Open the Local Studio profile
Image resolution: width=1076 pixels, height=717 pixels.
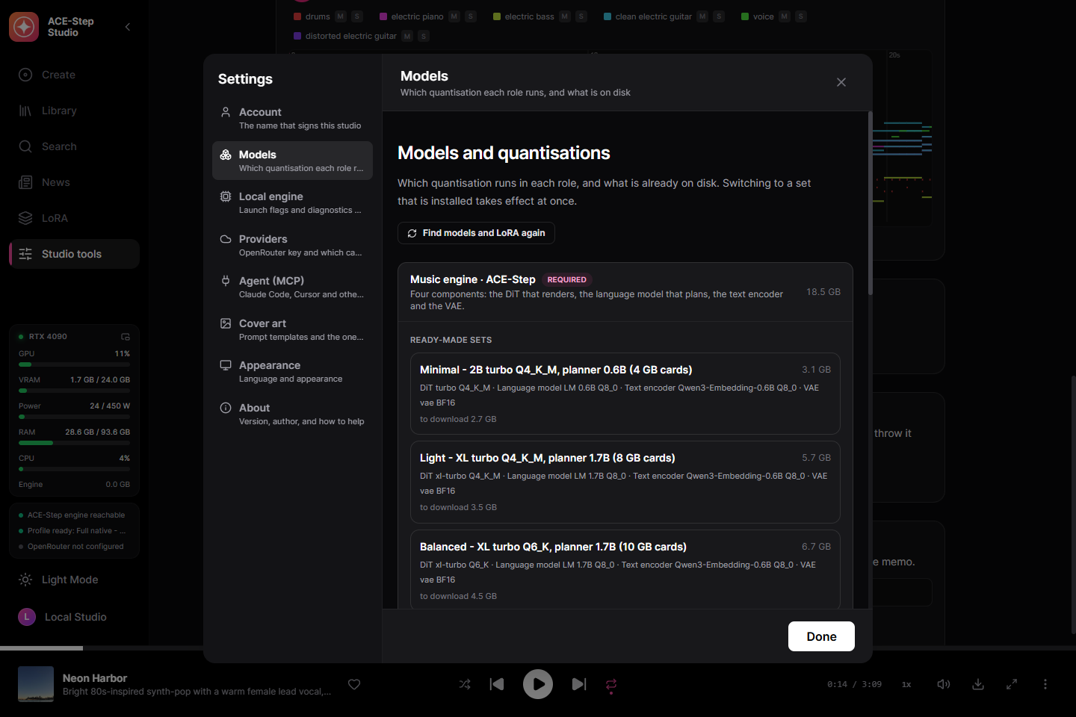point(74,617)
